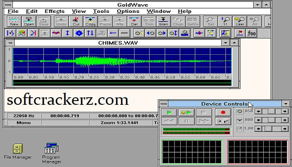Zoom out to All magnifier button

click(x=254, y=21)
